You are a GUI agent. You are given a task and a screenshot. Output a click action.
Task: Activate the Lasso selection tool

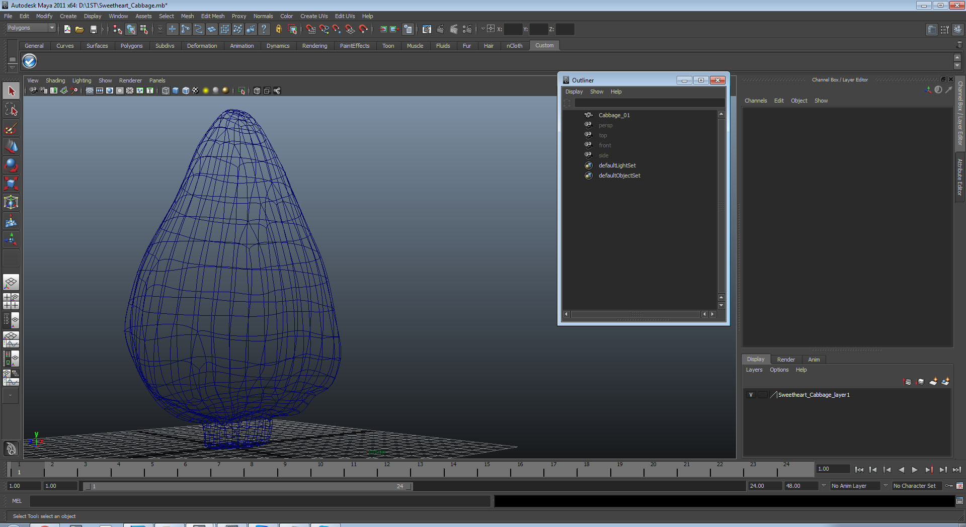click(11, 110)
